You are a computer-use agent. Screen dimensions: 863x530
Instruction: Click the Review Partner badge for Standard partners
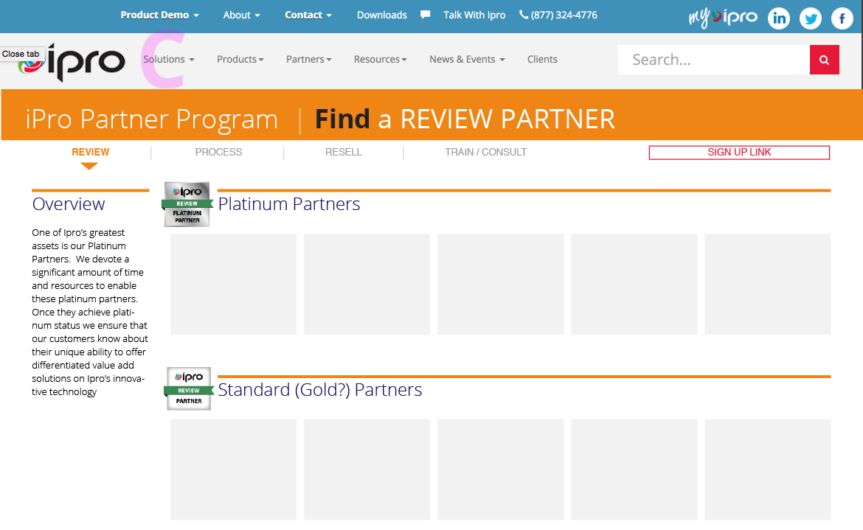point(189,388)
